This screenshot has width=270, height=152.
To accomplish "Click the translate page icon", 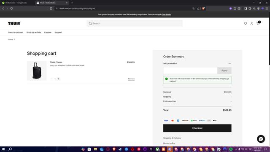I will tap(194, 8).
